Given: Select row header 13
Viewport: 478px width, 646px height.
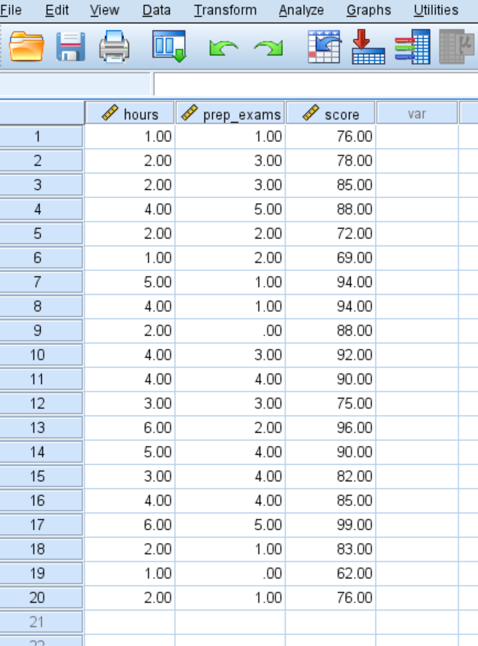Looking at the screenshot, I should pos(41,428).
